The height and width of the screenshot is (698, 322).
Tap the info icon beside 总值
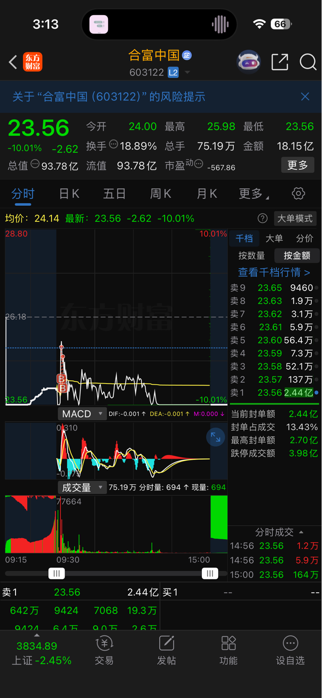click(x=35, y=164)
